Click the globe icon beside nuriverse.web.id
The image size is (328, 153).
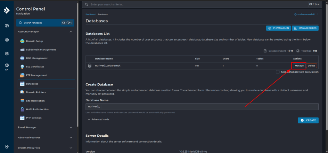[295, 14]
